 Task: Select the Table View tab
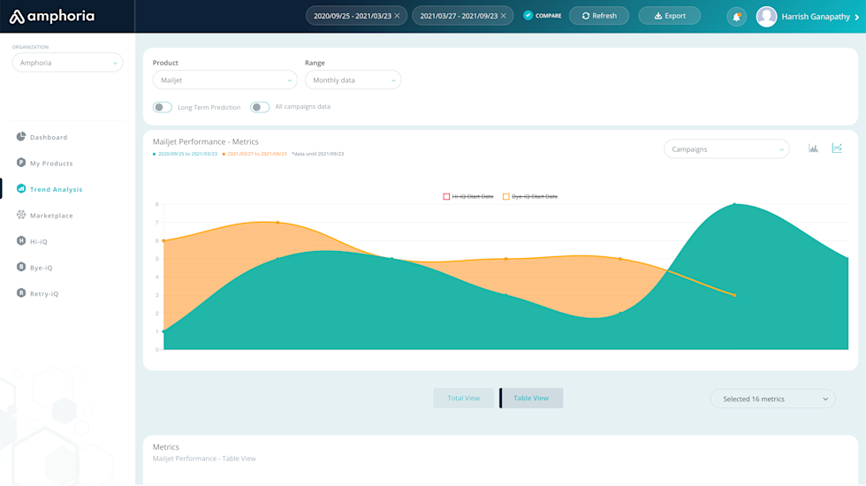[531, 399]
